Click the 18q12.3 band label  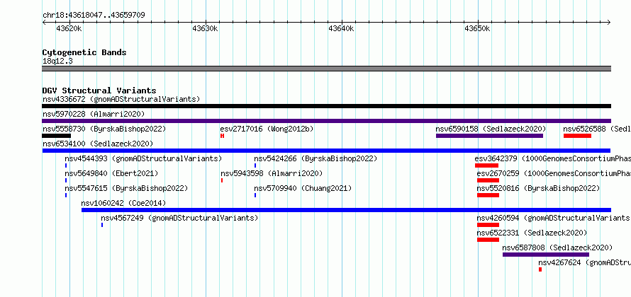click(57, 62)
